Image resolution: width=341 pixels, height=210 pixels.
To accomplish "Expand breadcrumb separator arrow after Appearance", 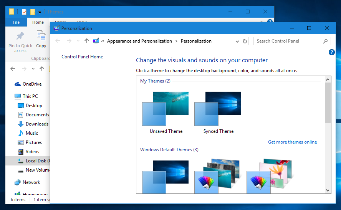I will pos(176,41).
